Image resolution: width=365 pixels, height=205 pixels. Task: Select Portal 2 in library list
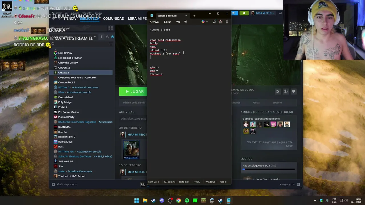point(63,107)
